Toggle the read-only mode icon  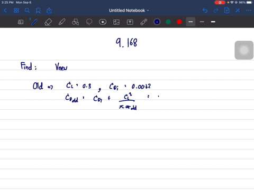(x=21, y=22)
